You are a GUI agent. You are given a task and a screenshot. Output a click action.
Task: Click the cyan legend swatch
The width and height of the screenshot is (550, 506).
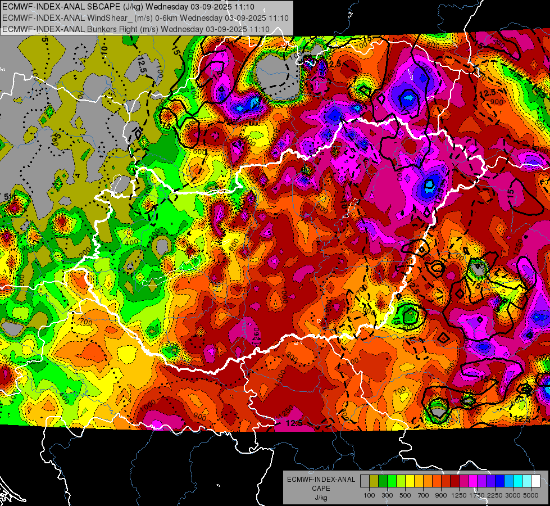[517, 481]
